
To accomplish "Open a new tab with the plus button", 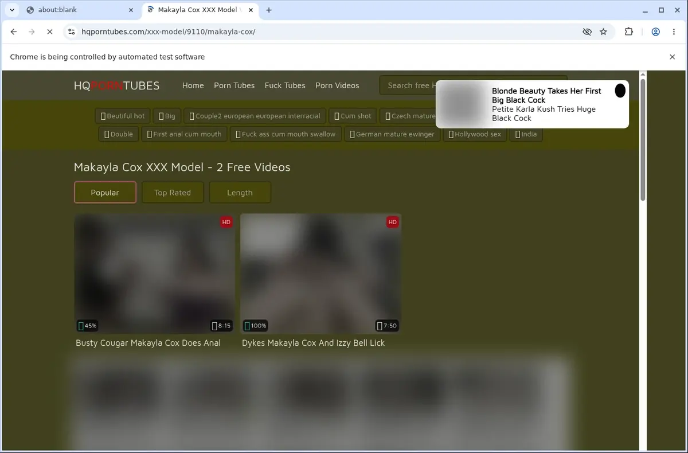I will [269, 10].
